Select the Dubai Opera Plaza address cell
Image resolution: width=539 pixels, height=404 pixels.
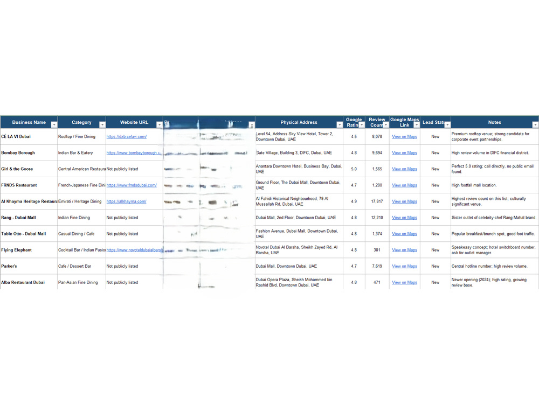pos(299,282)
